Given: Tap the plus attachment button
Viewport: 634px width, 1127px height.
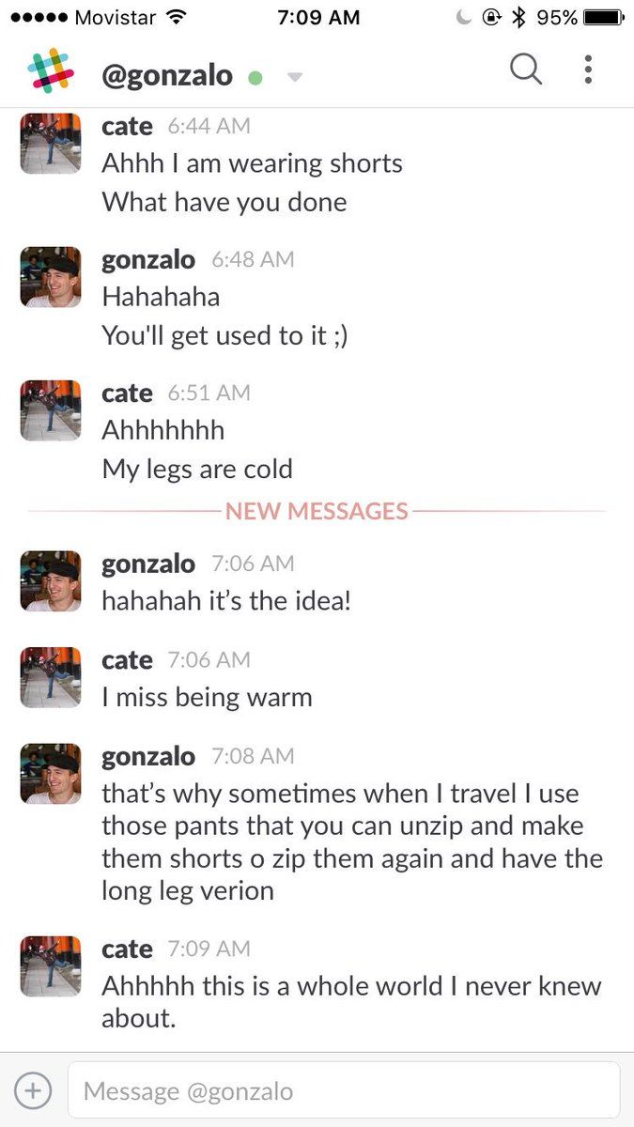Looking at the screenshot, I should (33, 1090).
